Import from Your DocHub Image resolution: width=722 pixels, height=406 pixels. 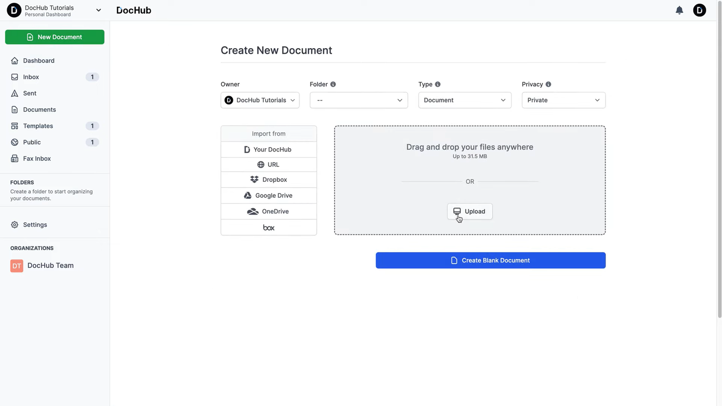point(269,150)
